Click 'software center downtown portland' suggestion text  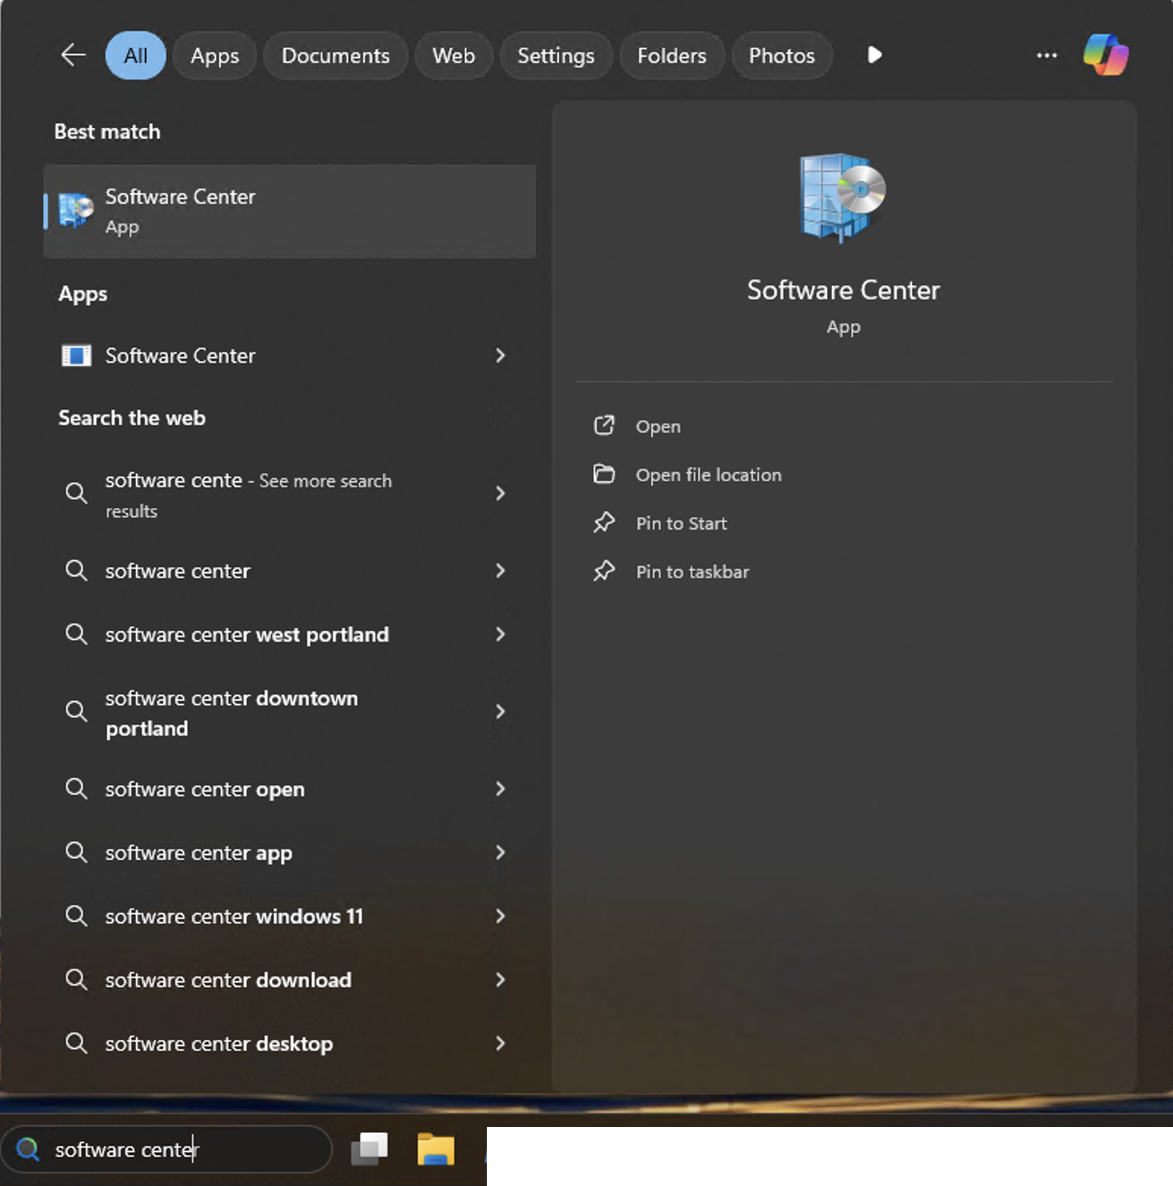coord(231,713)
